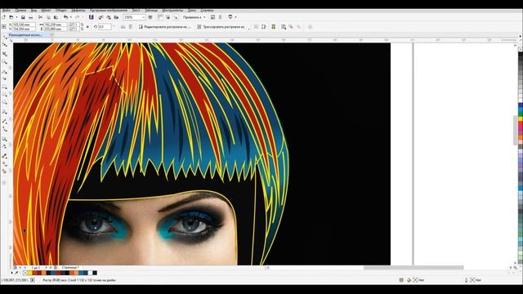The image size is (523, 294).
Task: Expand the Open file dropdown arrow
Action: [16, 17]
